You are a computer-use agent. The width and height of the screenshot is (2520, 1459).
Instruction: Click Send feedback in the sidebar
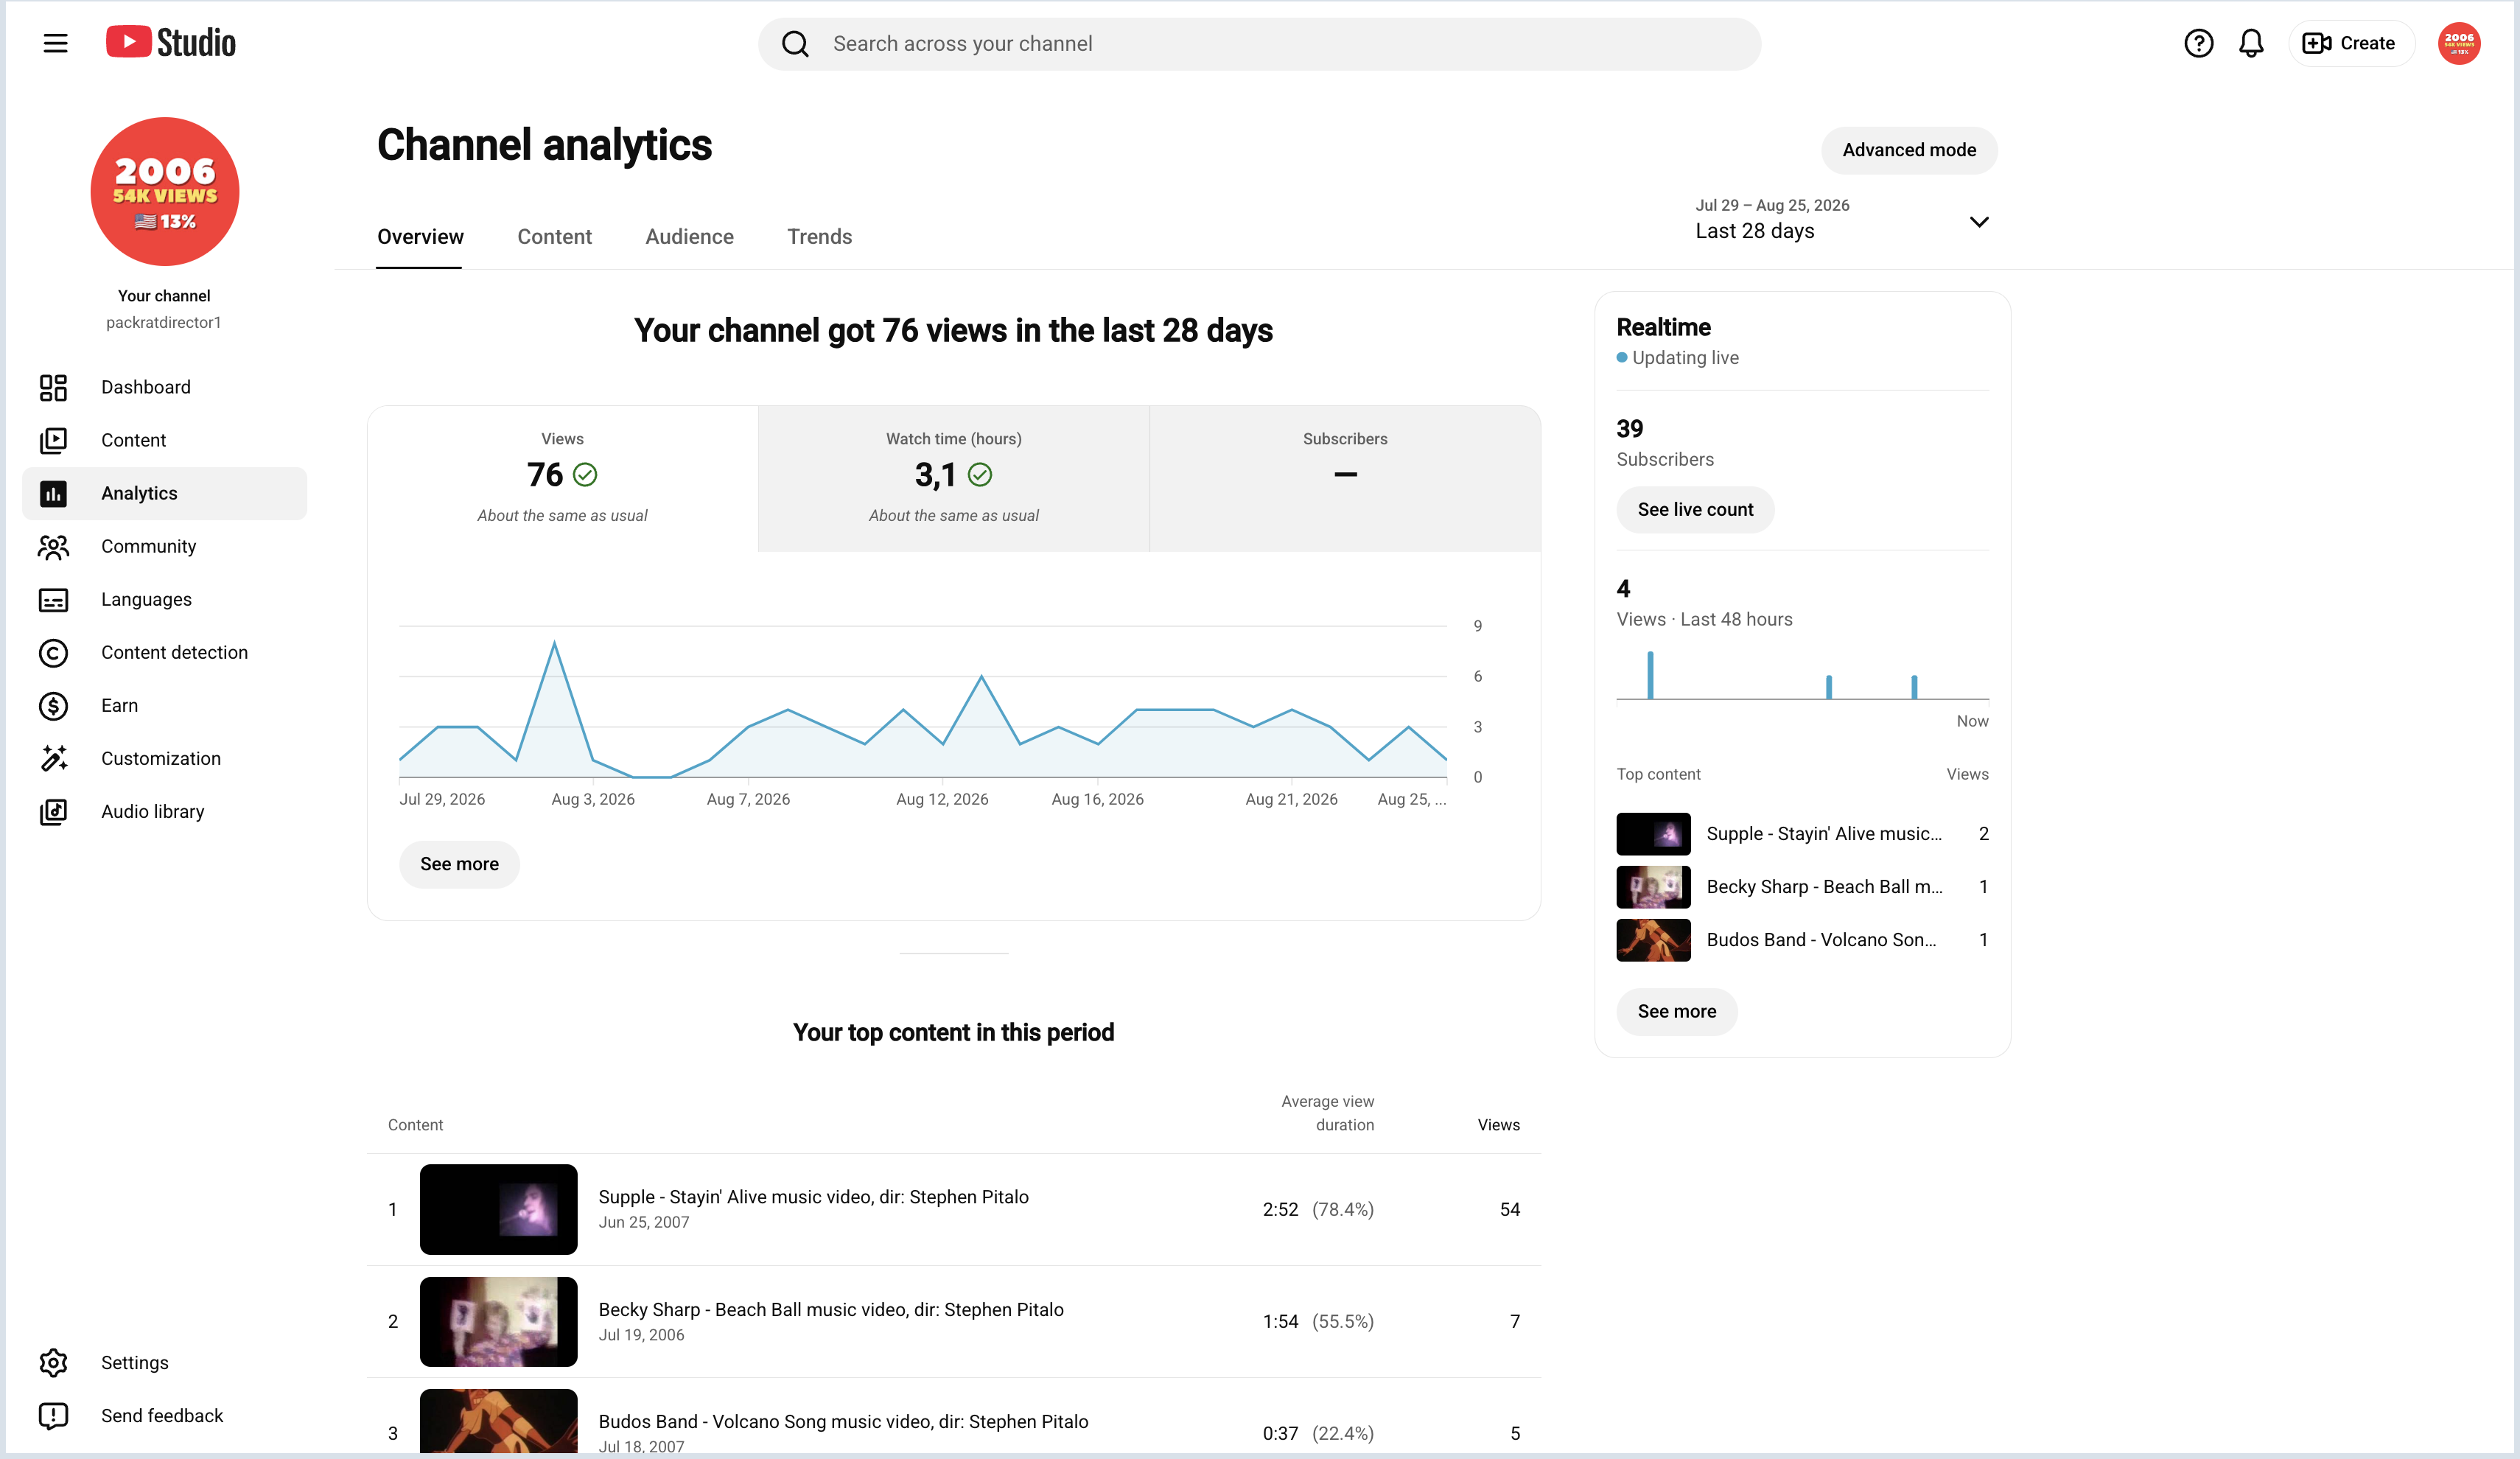click(165, 1415)
